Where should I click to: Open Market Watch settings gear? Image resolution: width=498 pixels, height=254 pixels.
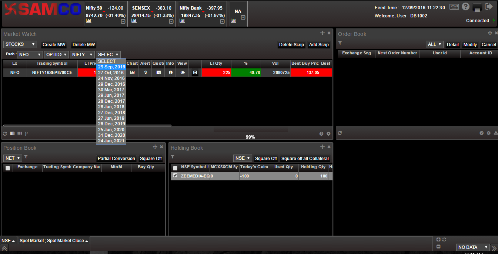pos(328,133)
